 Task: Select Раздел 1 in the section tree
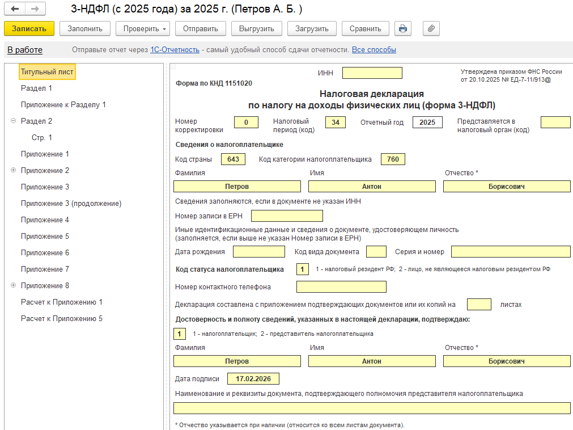coord(36,88)
